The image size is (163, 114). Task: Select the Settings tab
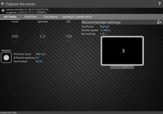click(x=10, y=17)
